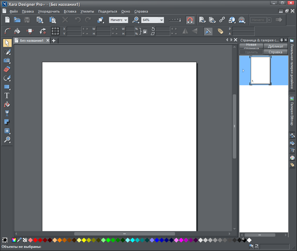Toggle lock aspect ratio padlock
Image resolution: width=297 pixels, height=251 pixels.
145,31
